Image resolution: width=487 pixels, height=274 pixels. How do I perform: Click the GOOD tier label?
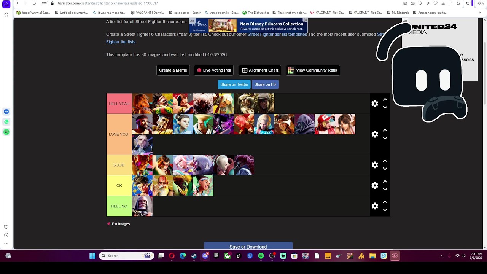119,165
